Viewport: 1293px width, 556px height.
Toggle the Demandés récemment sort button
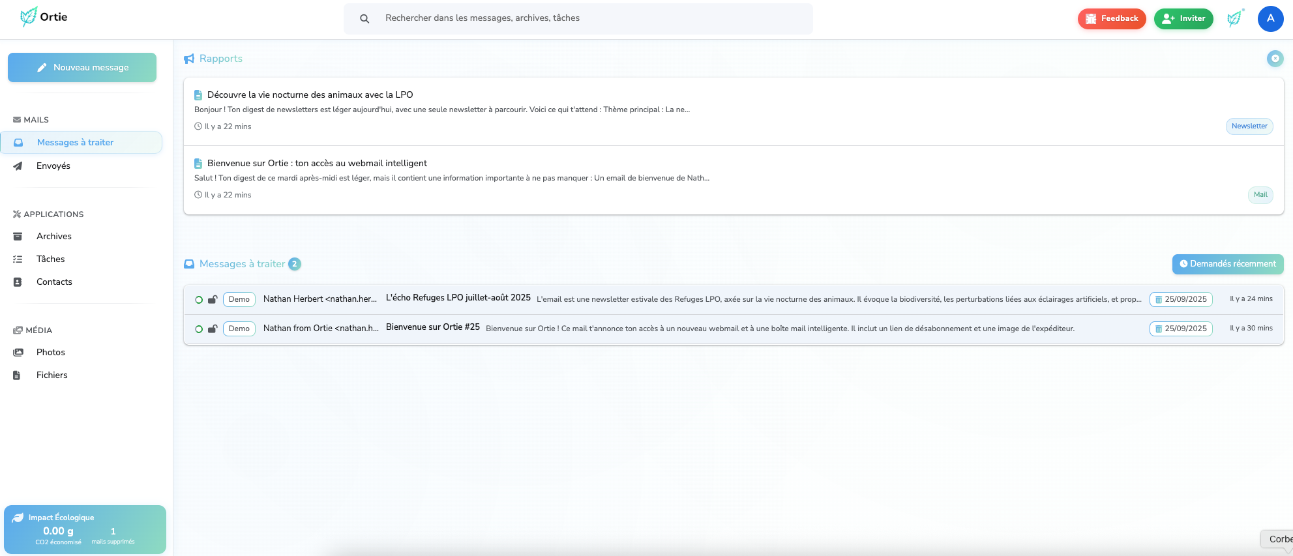pos(1227,264)
